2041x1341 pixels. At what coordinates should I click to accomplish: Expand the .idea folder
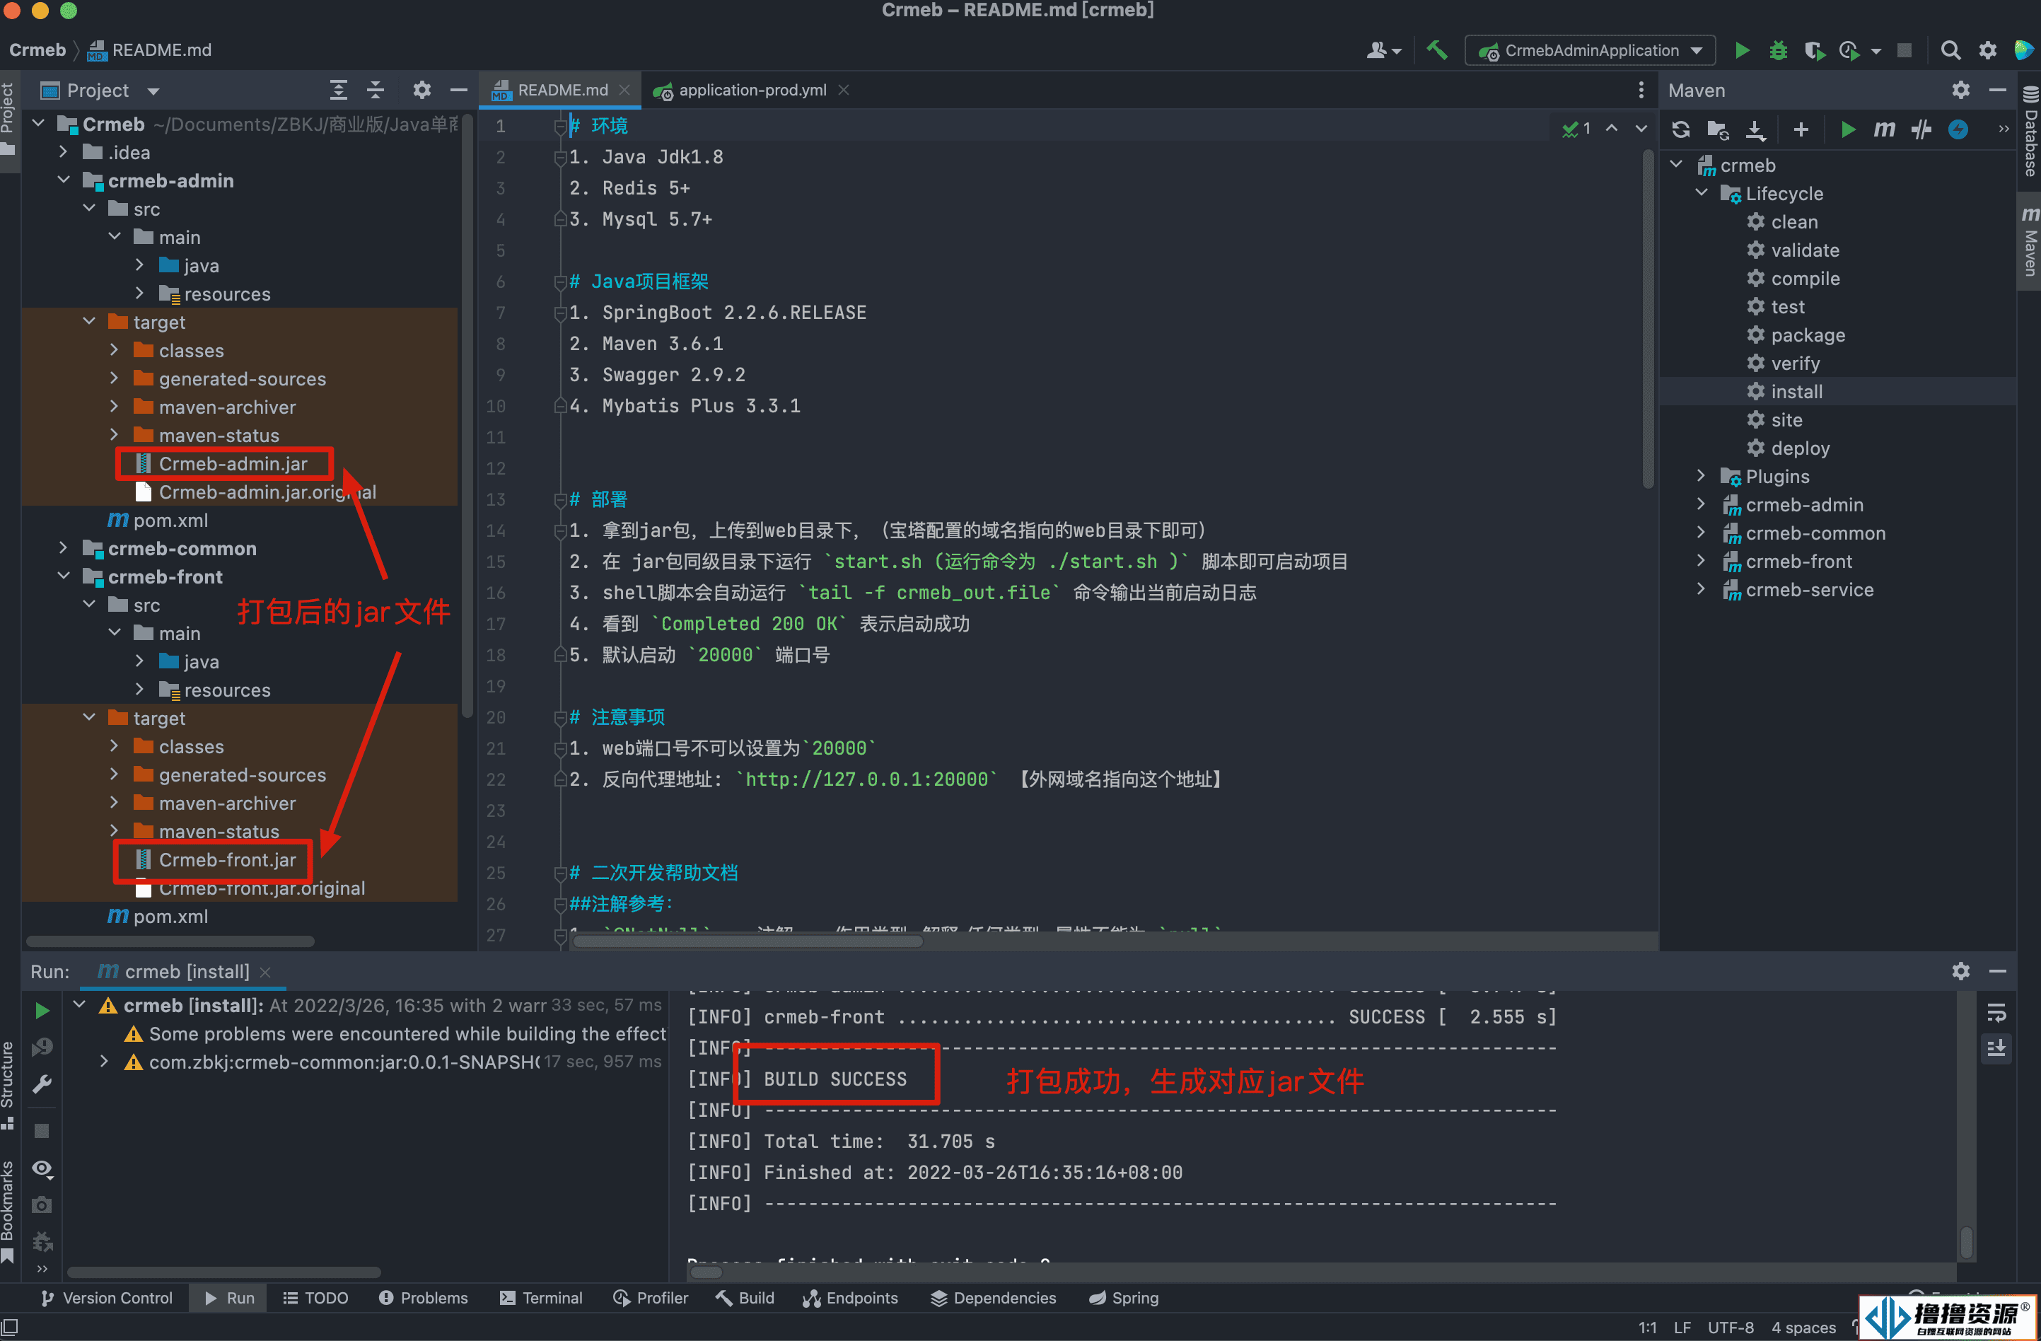(64, 153)
